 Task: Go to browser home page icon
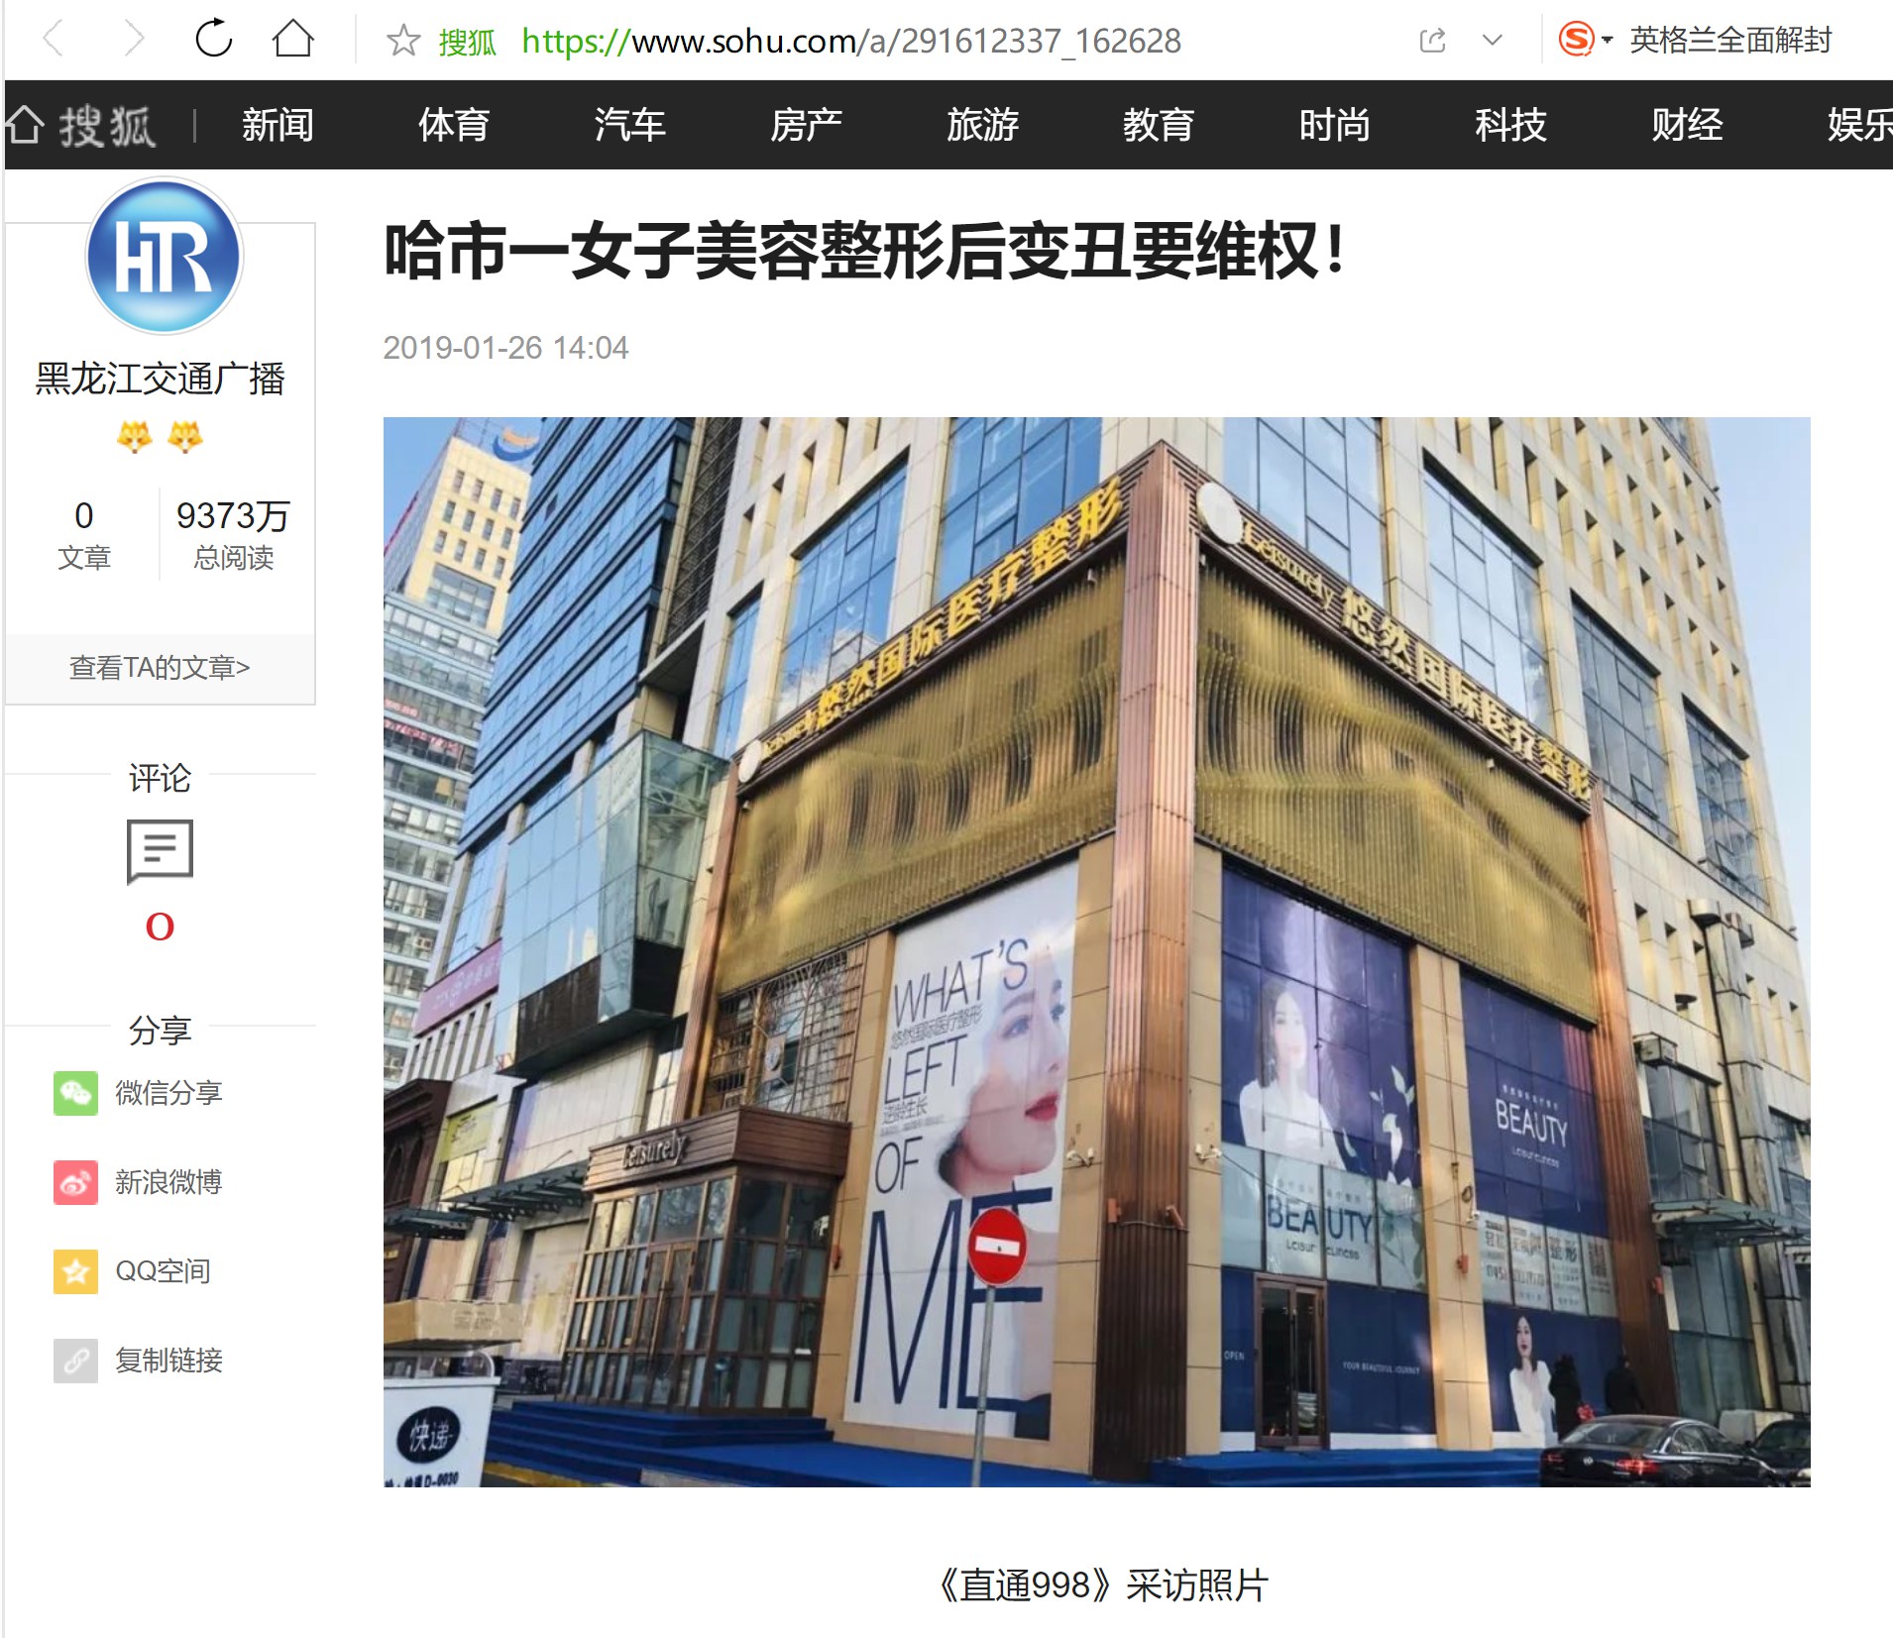tap(293, 39)
